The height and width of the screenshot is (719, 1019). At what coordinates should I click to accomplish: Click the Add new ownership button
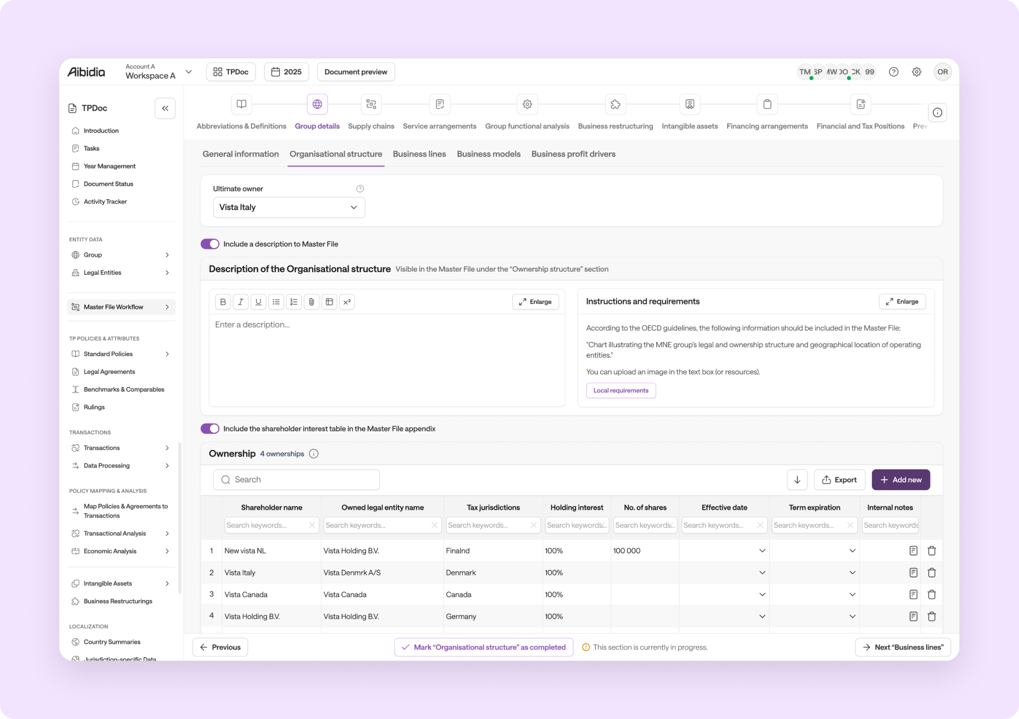point(901,480)
